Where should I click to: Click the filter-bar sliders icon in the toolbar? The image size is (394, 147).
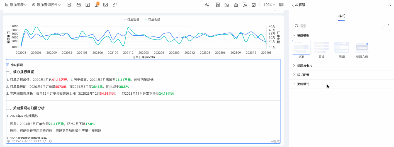pos(70,5)
